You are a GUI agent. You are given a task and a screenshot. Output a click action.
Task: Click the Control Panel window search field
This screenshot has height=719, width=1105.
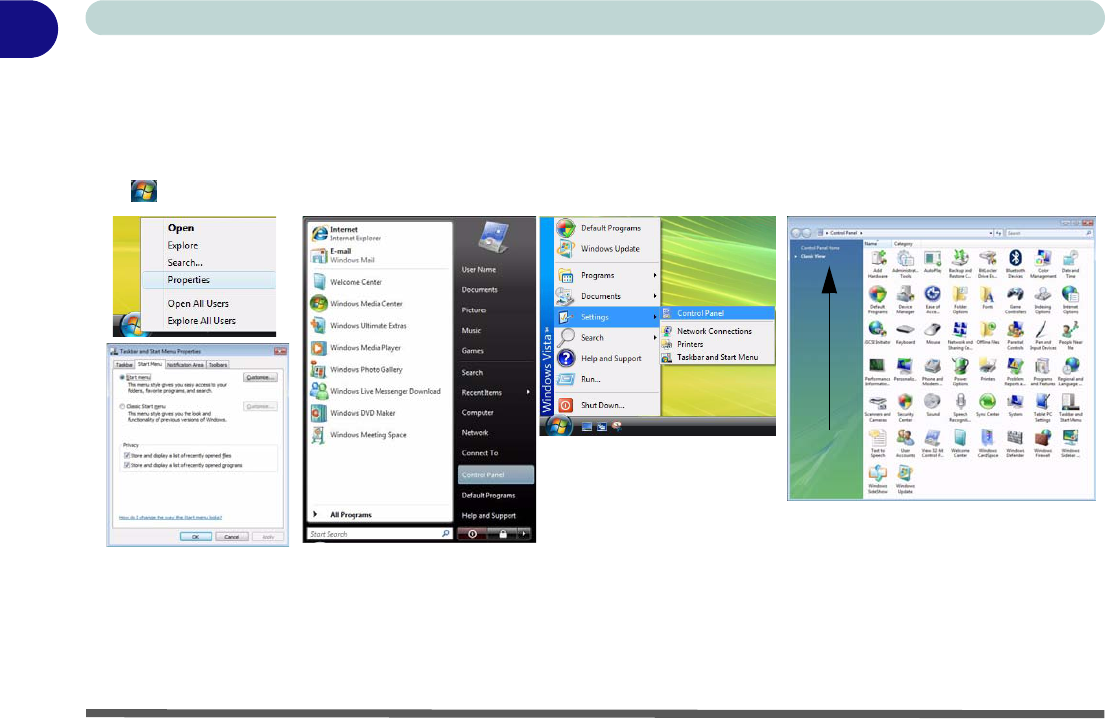tap(1049, 233)
